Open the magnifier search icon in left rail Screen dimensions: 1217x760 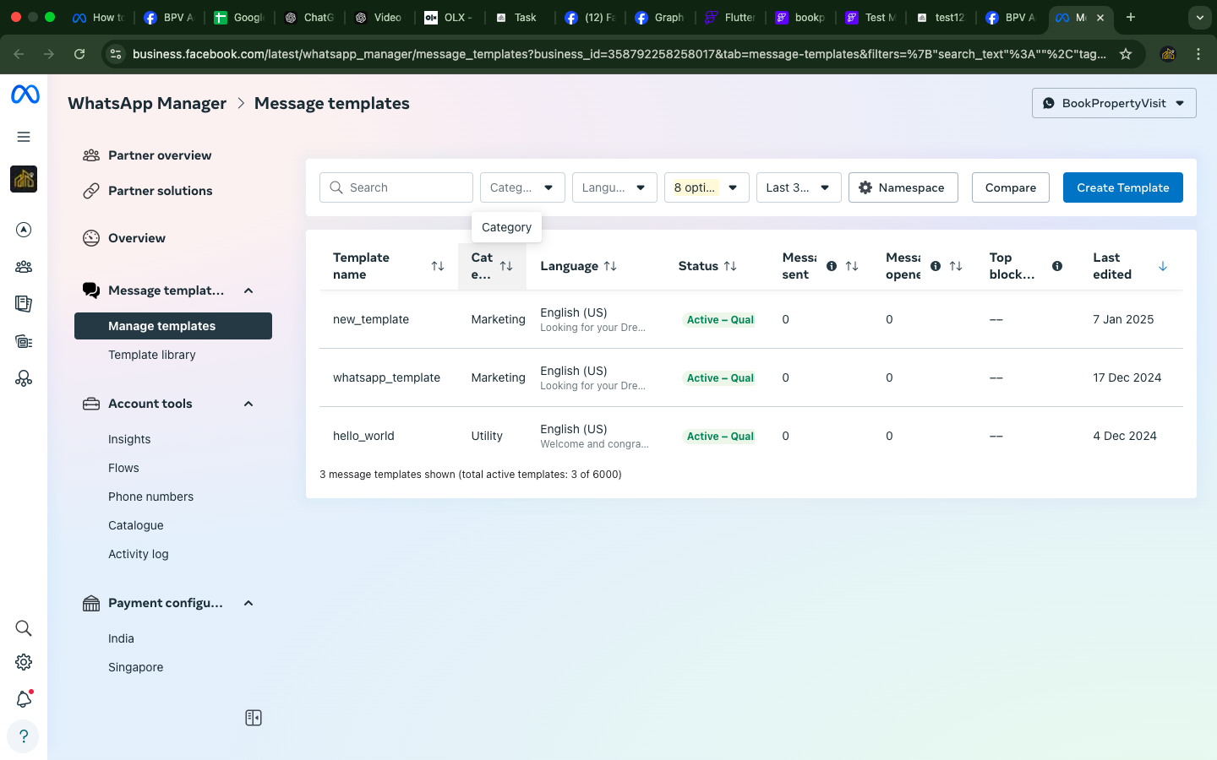tap(24, 628)
